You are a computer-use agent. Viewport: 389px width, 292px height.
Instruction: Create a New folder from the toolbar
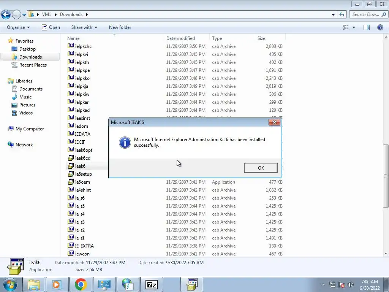click(120, 27)
